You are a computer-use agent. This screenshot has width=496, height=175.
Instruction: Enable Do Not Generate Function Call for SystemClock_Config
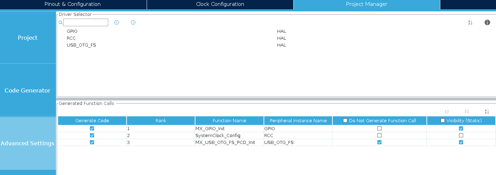click(379, 135)
